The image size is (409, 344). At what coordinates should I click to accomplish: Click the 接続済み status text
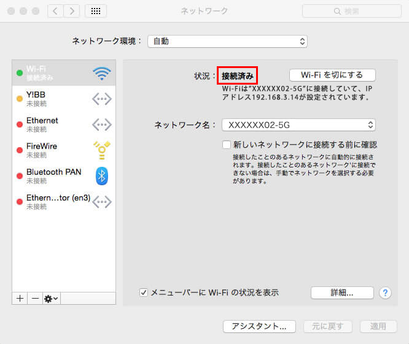(x=238, y=76)
